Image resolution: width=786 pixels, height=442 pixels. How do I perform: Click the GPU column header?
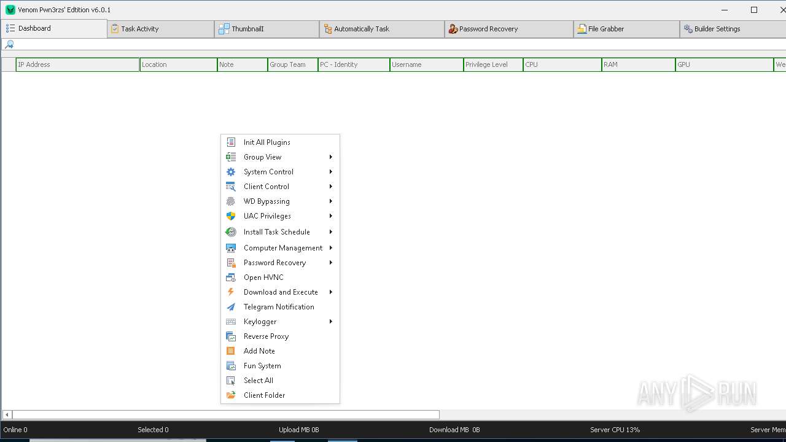[724, 64]
